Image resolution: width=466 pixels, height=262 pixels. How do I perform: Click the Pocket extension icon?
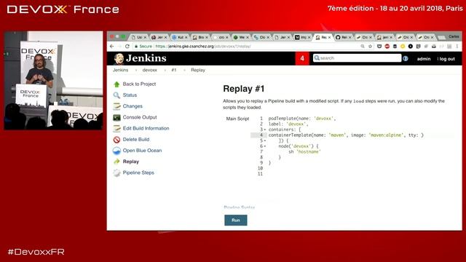379,47
